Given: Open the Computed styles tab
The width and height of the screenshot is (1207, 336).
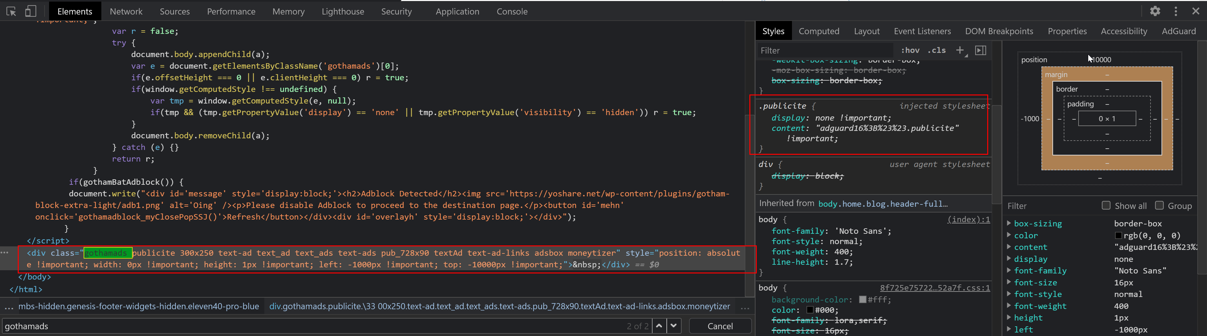Looking at the screenshot, I should 819,31.
